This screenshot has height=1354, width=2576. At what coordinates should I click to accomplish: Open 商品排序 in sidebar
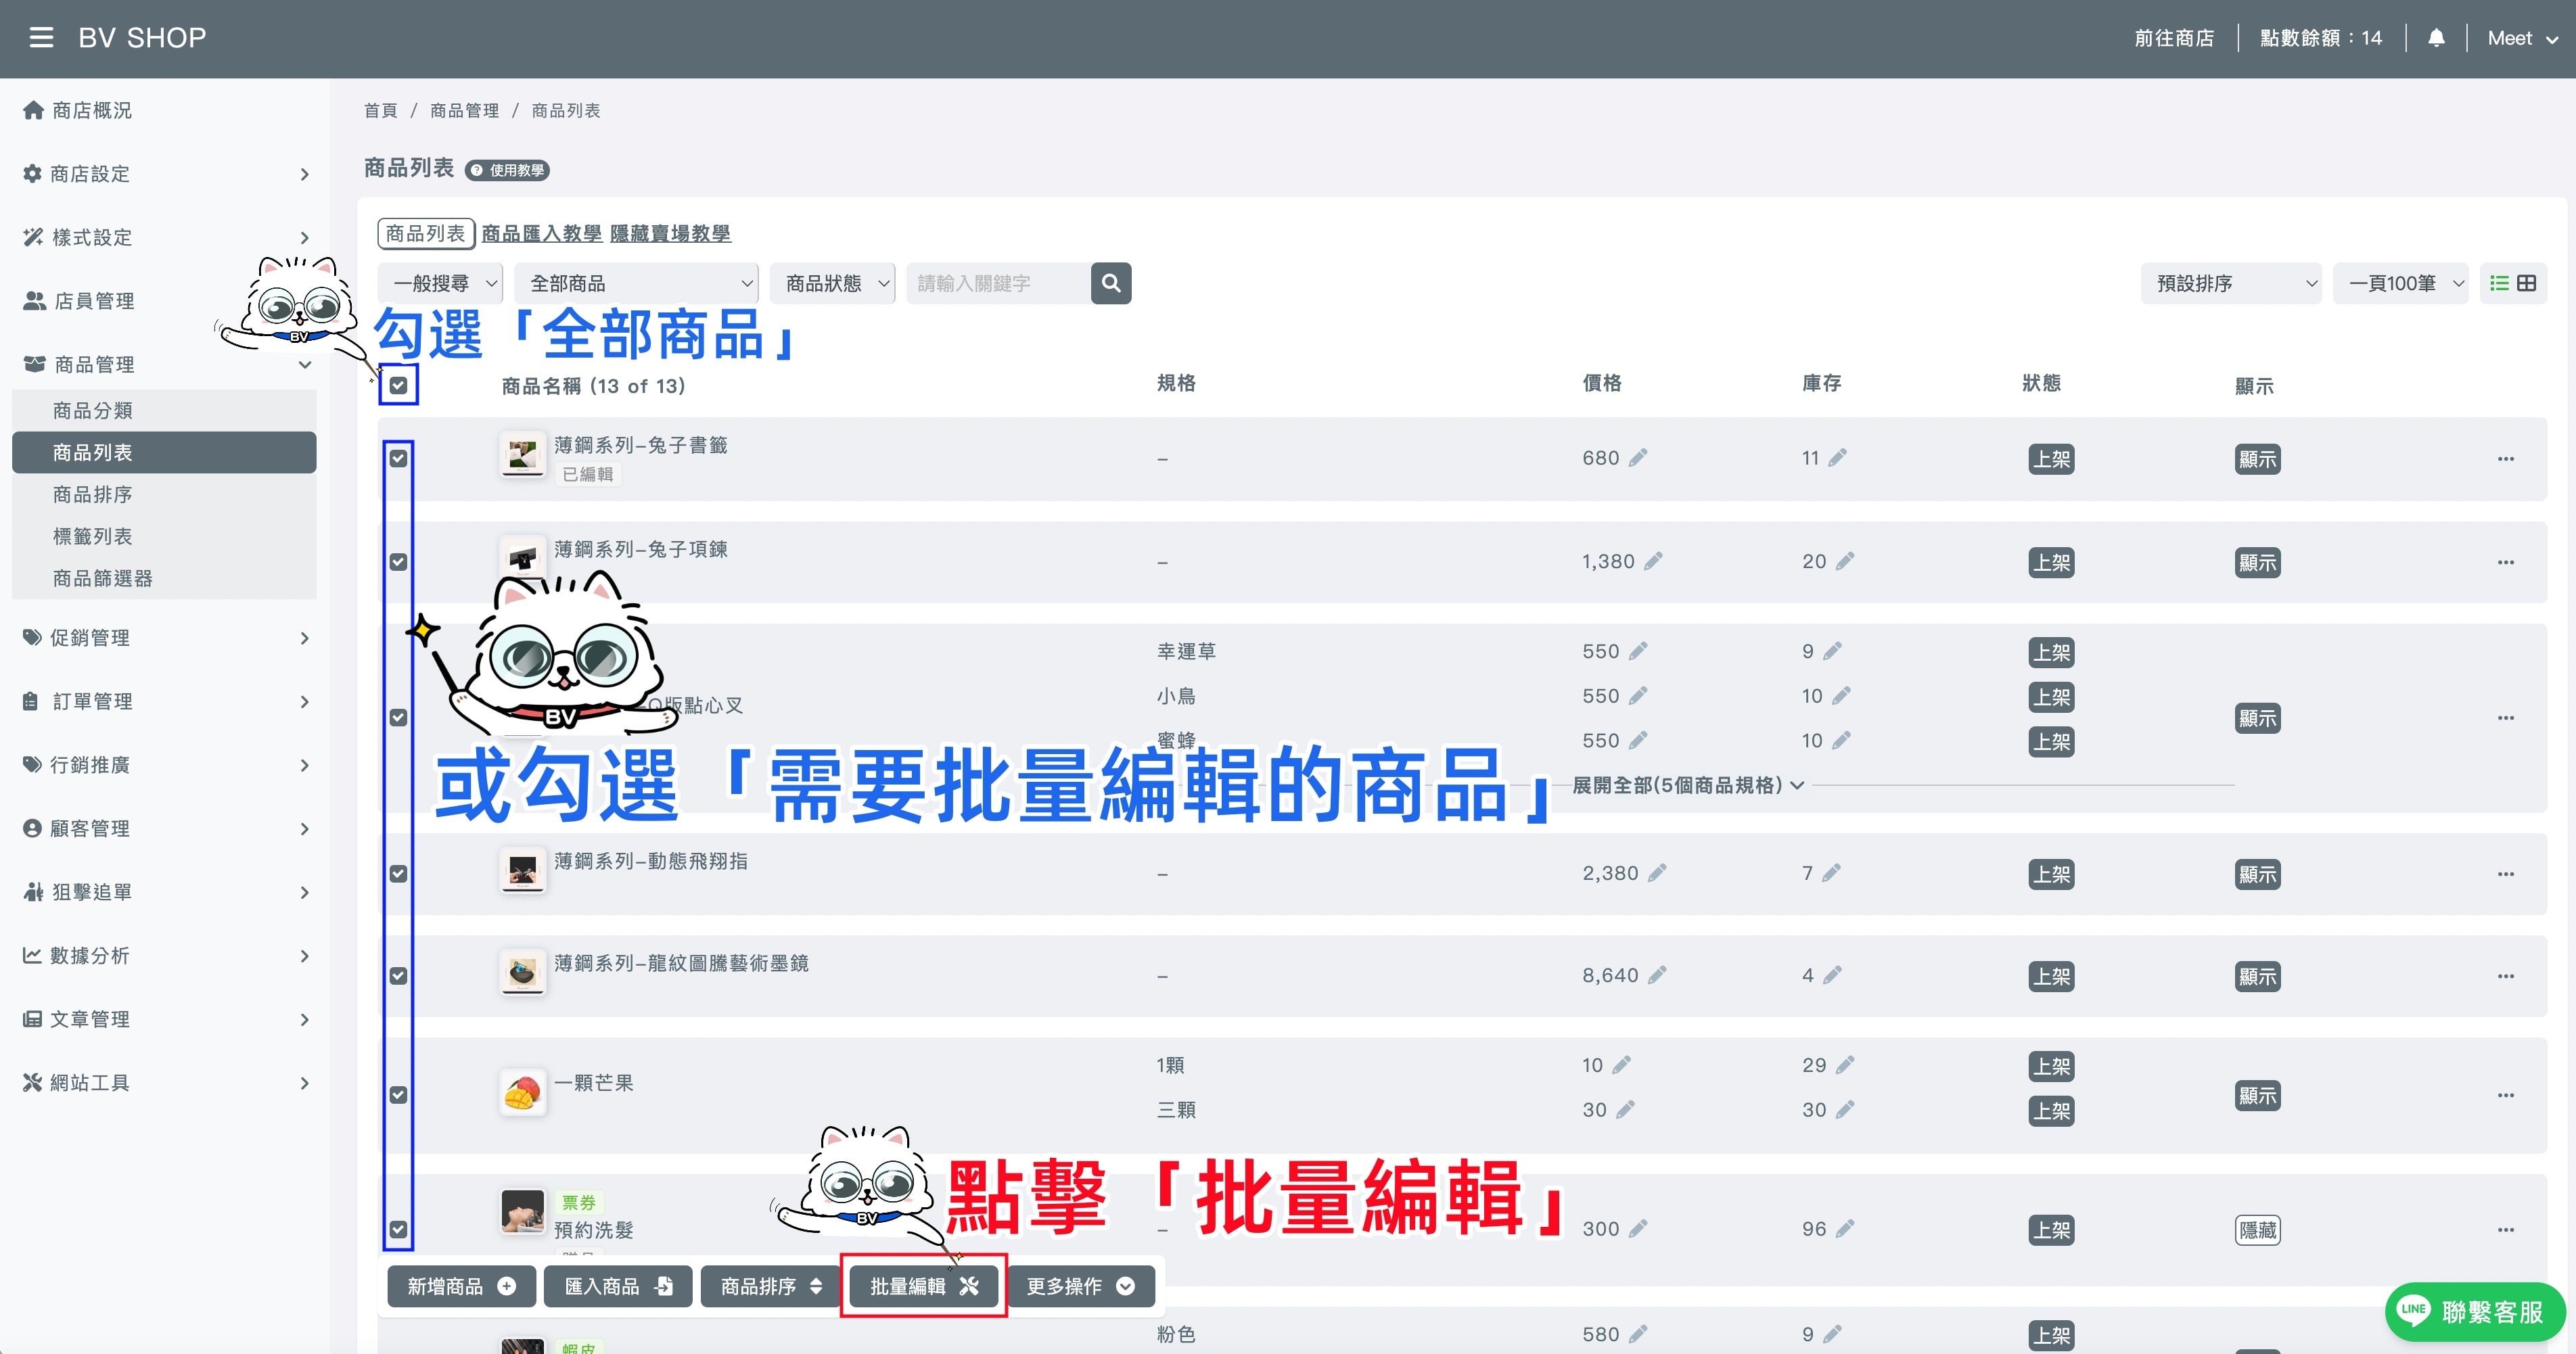coord(164,494)
